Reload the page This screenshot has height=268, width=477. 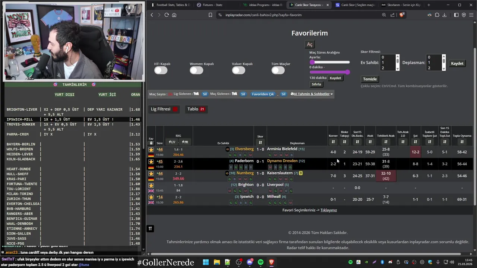[167, 15]
